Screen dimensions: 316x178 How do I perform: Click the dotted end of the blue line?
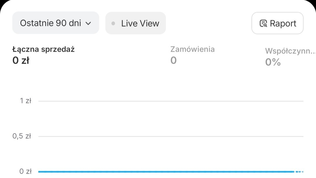coord(299,172)
